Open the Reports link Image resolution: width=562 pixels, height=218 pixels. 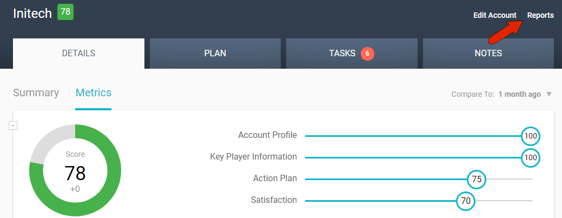pyautogui.click(x=540, y=15)
